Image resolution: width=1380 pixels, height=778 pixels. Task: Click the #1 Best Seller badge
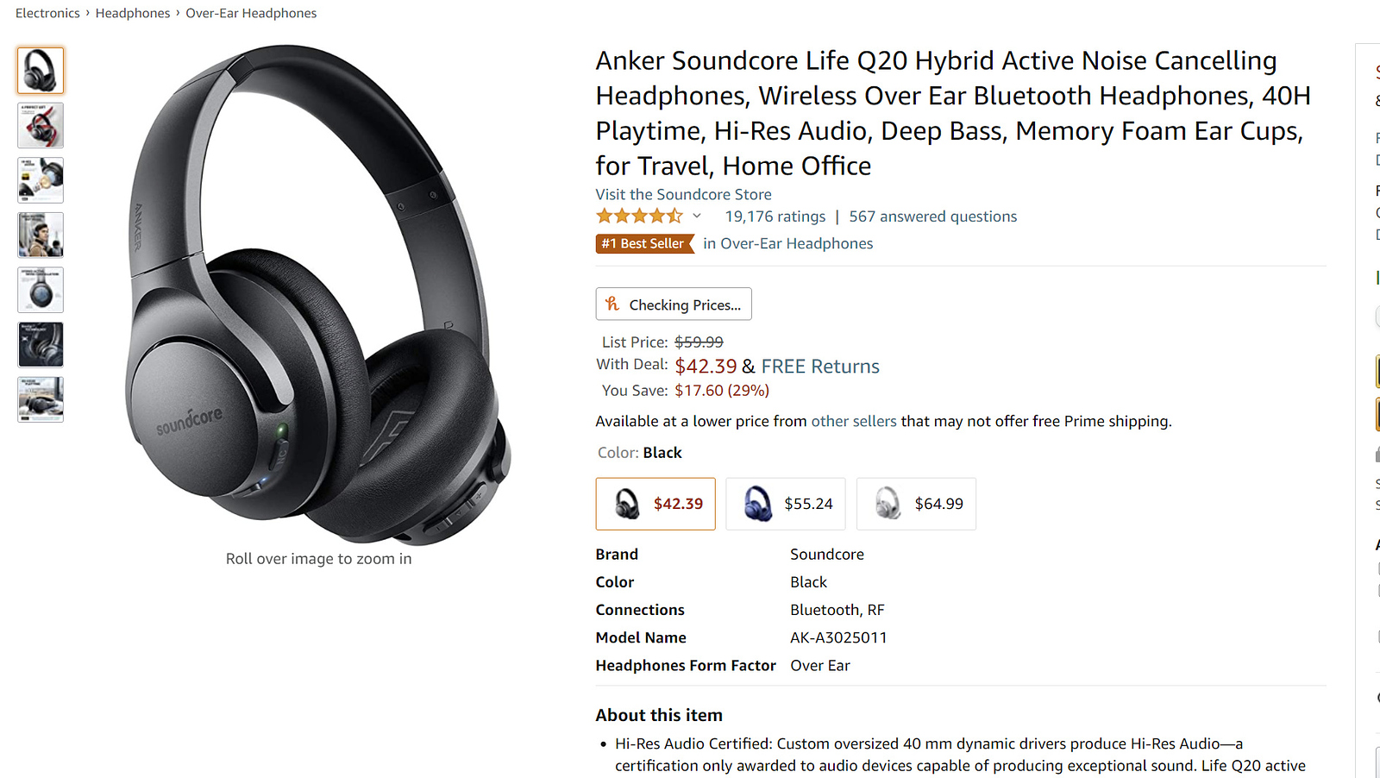(x=643, y=244)
